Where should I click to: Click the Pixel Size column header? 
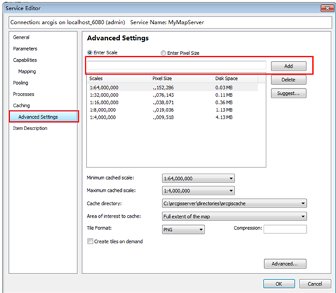182,79
